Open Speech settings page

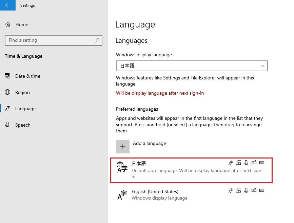23,125
